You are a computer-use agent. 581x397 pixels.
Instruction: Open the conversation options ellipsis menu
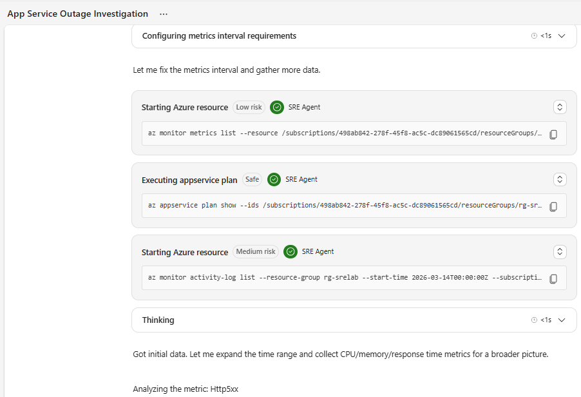pyautogui.click(x=163, y=14)
